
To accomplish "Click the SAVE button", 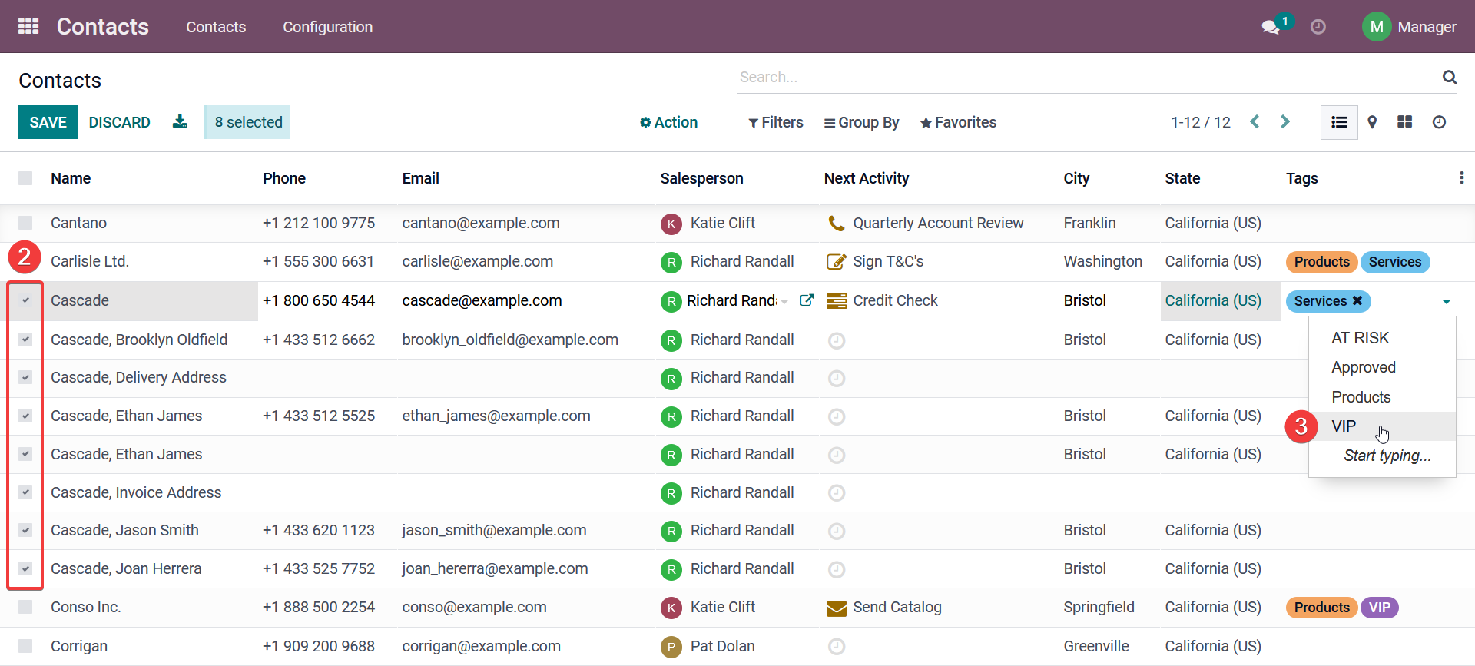I will click(48, 122).
